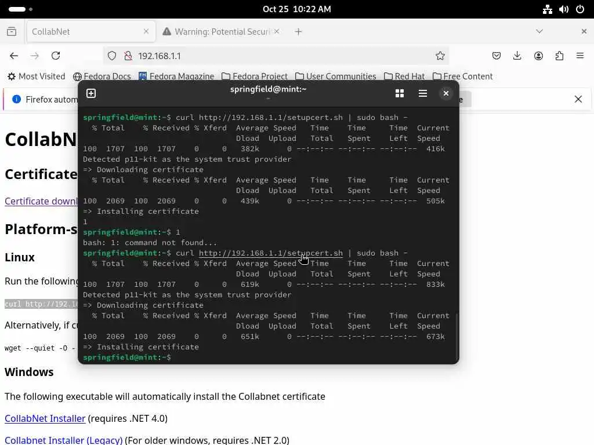Image resolution: width=594 pixels, height=445 pixels.
Task: Open the Firefox application menu
Action: point(580,56)
